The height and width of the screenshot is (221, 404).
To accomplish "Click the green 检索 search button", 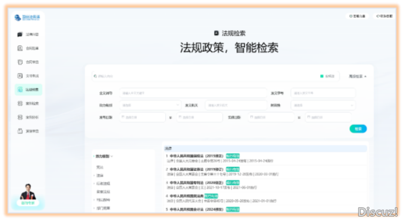I will [x=358, y=129].
